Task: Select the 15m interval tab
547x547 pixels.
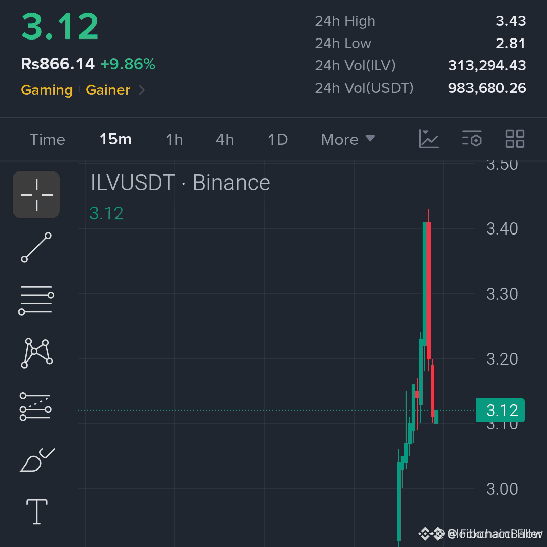Action: (115, 140)
